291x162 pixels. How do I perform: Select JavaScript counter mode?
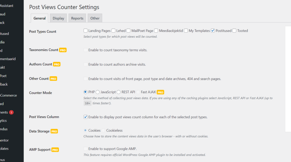click(98, 92)
